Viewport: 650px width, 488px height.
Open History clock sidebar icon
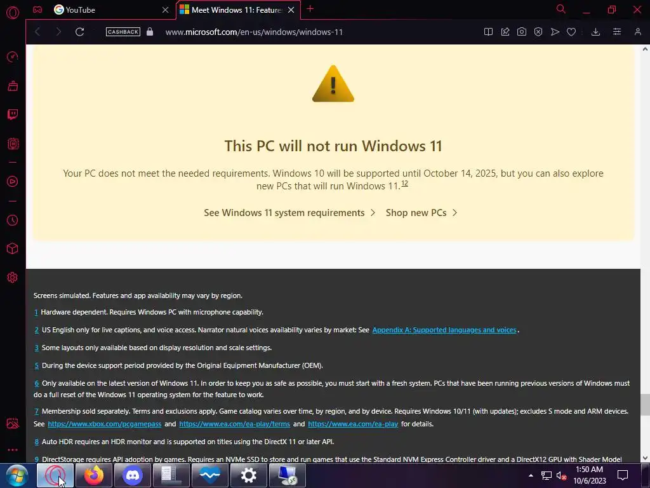pyautogui.click(x=13, y=220)
